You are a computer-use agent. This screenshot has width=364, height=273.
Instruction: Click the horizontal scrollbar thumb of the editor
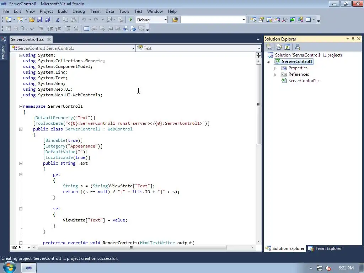tap(132, 248)
